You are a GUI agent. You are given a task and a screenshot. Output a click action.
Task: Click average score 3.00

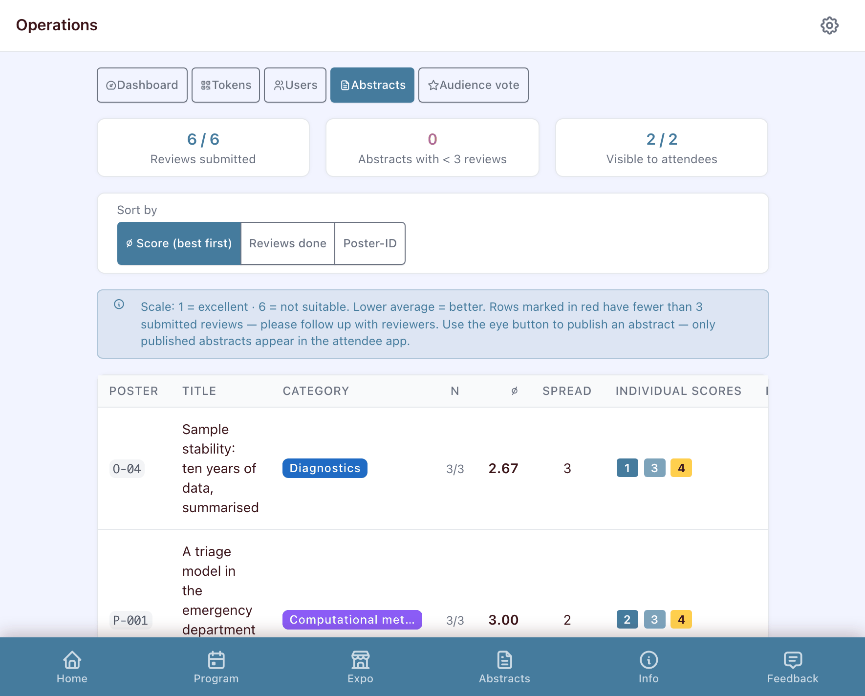tap(503, 620)
